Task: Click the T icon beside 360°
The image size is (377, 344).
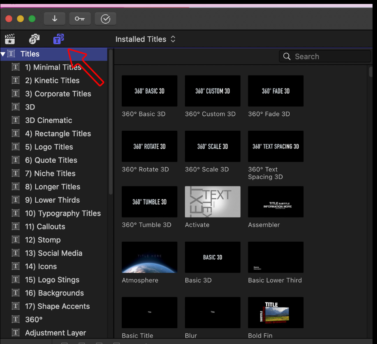Action: click(x=16, y=319)
